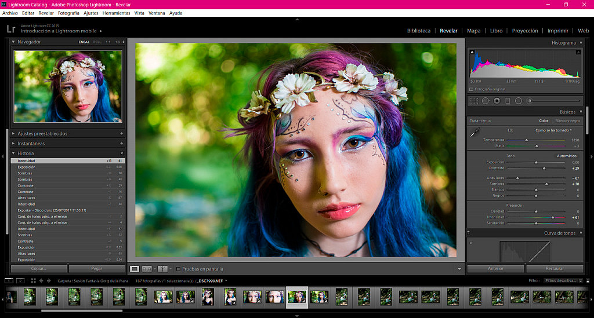Toggle shadow clipping indicator in histogram
Image resolution: width=594 pixels, height=318 pixels.
[x=472, y=52]
